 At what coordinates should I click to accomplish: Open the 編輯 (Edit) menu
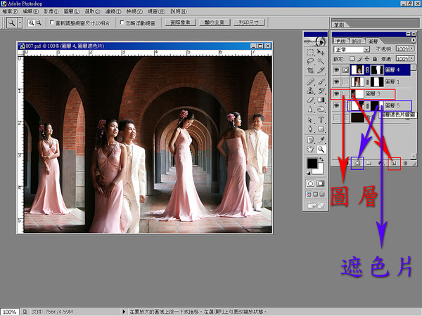(31, 11)
